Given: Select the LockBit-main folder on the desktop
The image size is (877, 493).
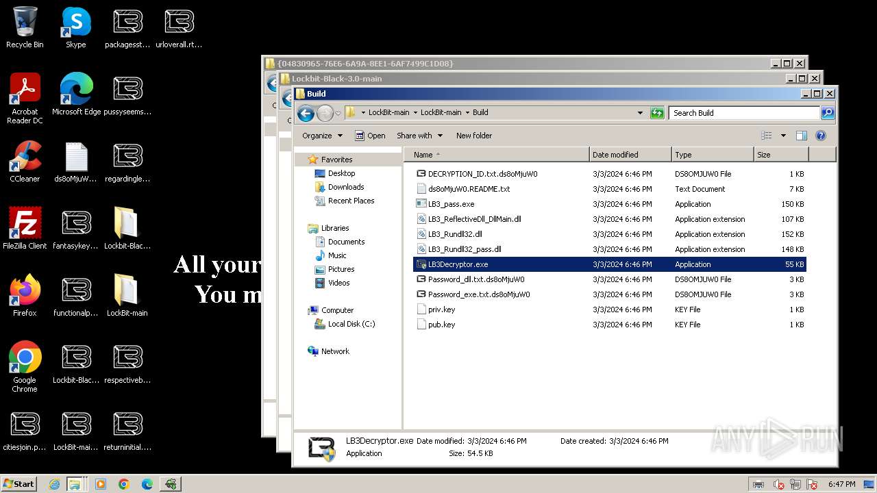Looking at the screenshot, I should (127, 296).
